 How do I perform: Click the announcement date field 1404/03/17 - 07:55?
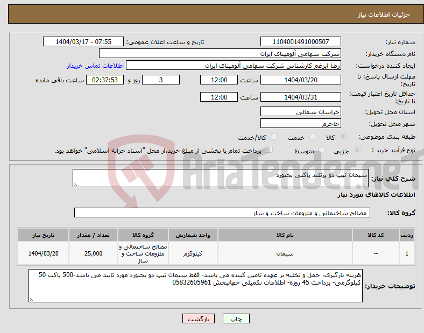pyautogui.click(x=83, y=41)
